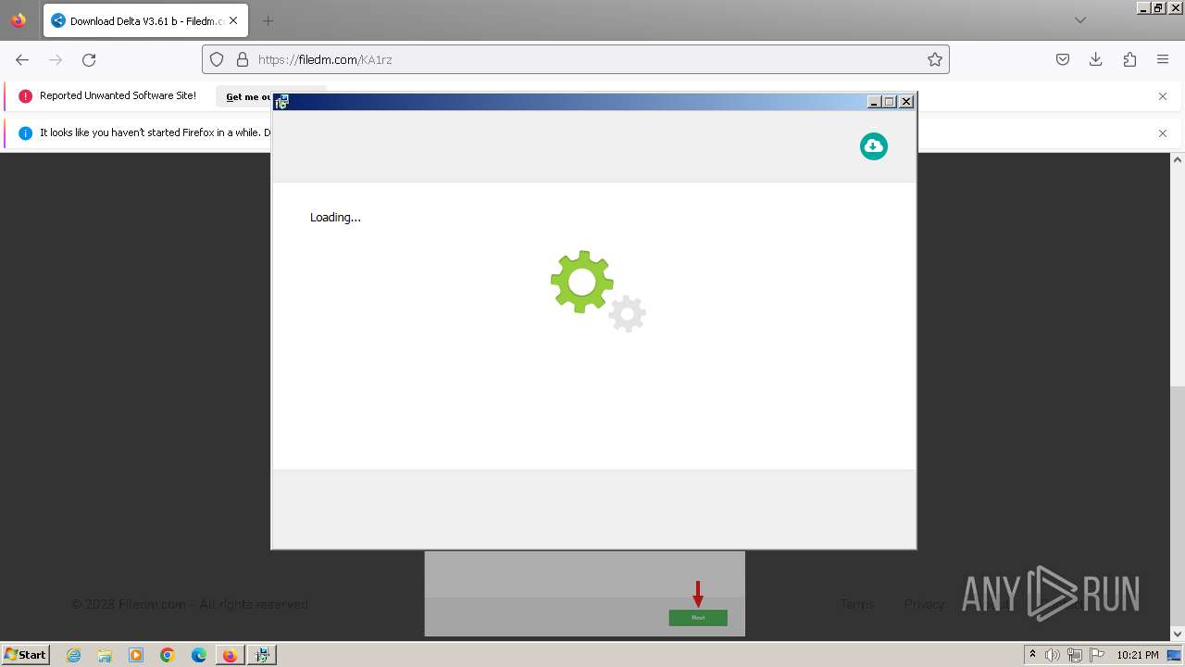
Task: Open the Terms link in footer
Action: click(857, 604)
